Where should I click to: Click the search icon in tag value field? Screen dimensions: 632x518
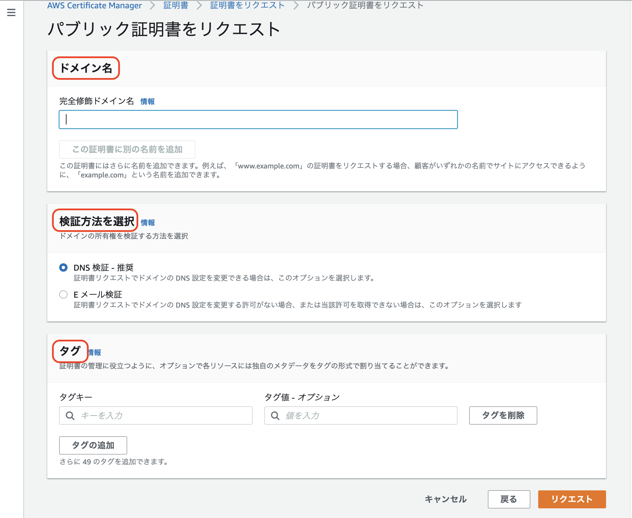pos(275,415)
